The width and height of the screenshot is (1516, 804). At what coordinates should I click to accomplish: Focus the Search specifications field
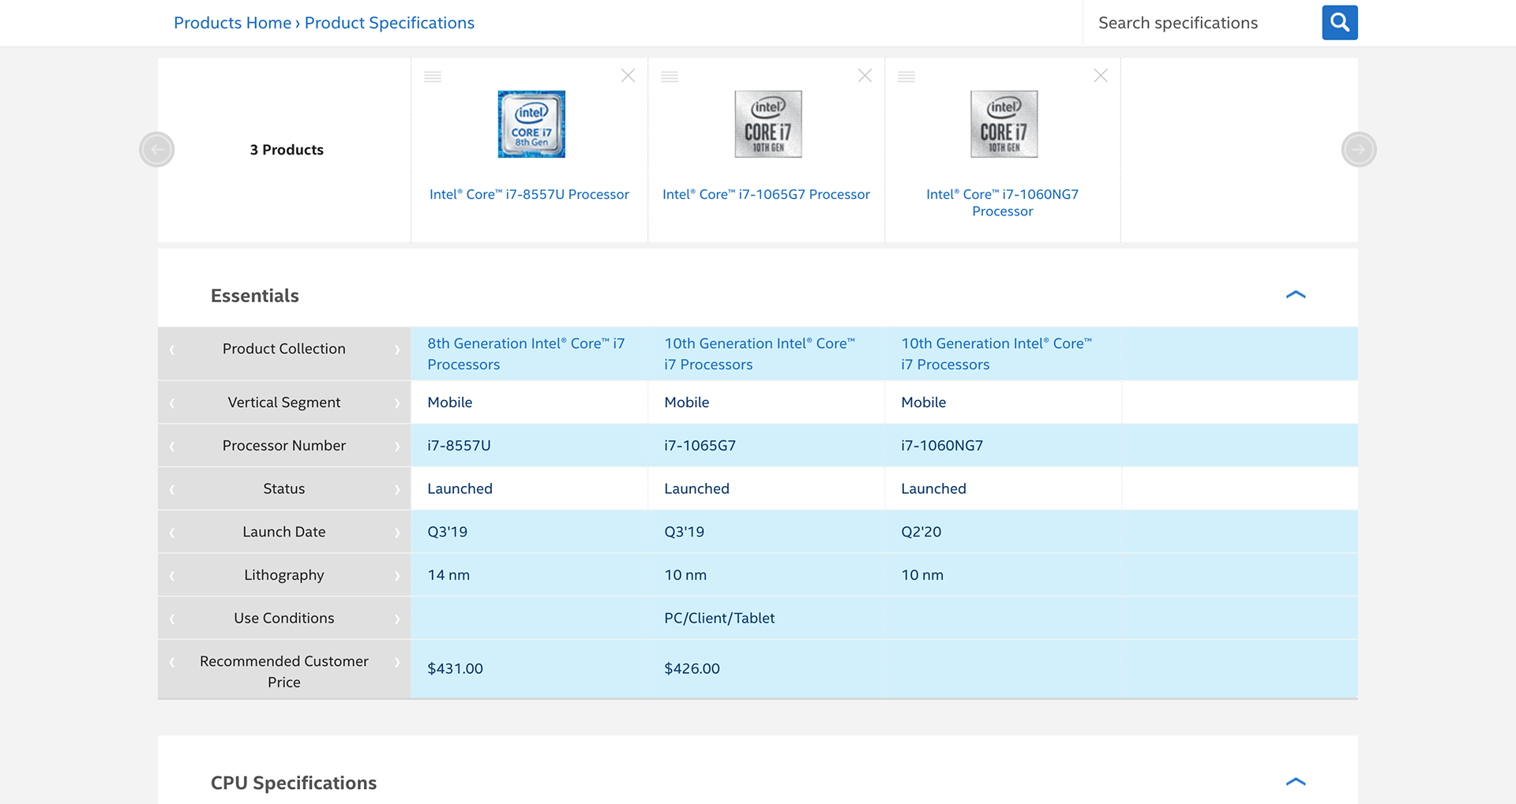(1202, 23)
